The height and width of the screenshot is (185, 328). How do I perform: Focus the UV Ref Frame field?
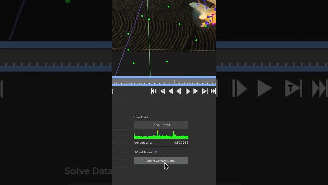[170, 152]
